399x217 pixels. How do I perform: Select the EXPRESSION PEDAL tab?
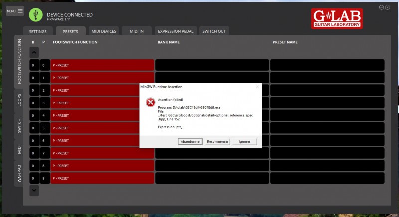(175, 31)
